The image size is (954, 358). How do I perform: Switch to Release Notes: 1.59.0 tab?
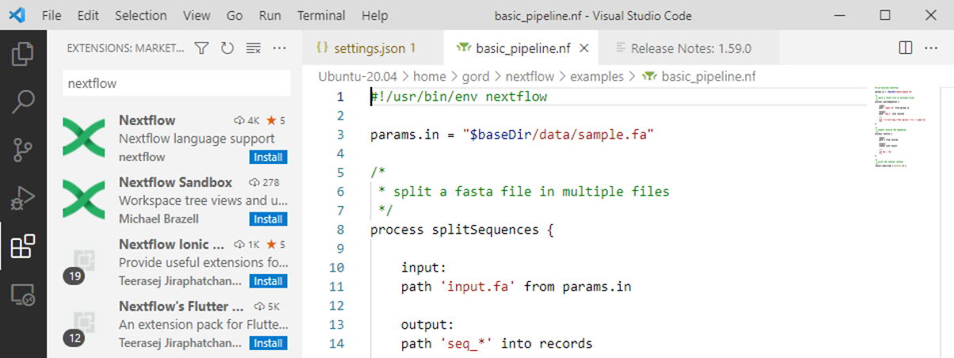(690, 48)
